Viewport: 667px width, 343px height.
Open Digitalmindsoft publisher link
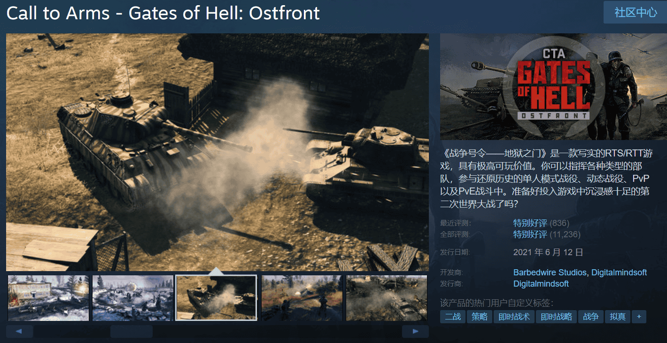(x=541, y=284)
